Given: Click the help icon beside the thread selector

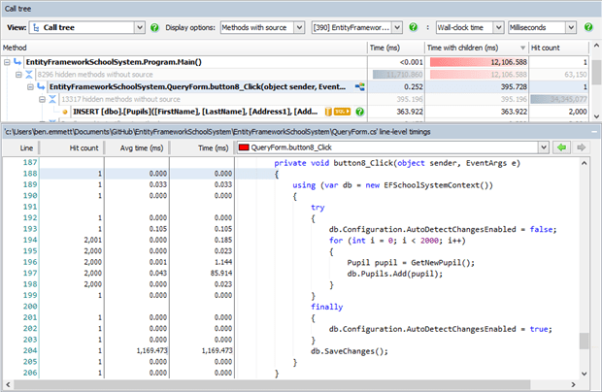Looking at the screenshot, I should (x=413, y=27).
